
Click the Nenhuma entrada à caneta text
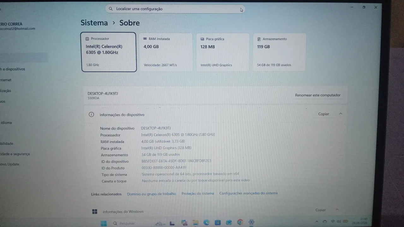tap(196, 181)
